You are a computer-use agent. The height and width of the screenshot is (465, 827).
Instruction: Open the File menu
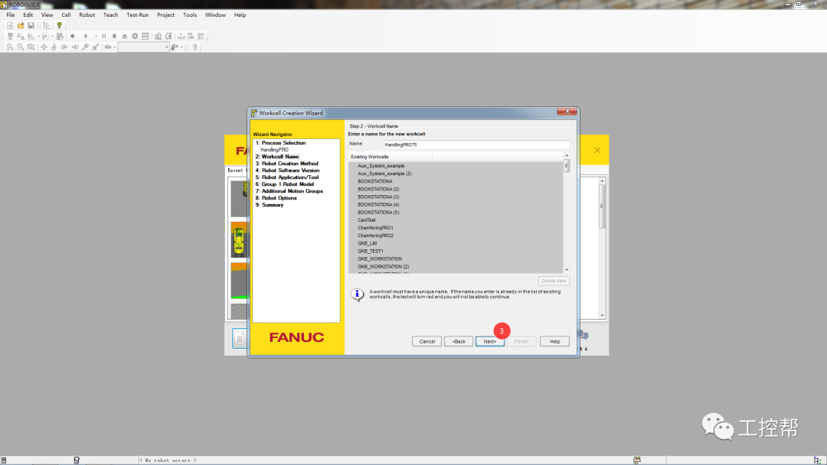coord(11,15)
